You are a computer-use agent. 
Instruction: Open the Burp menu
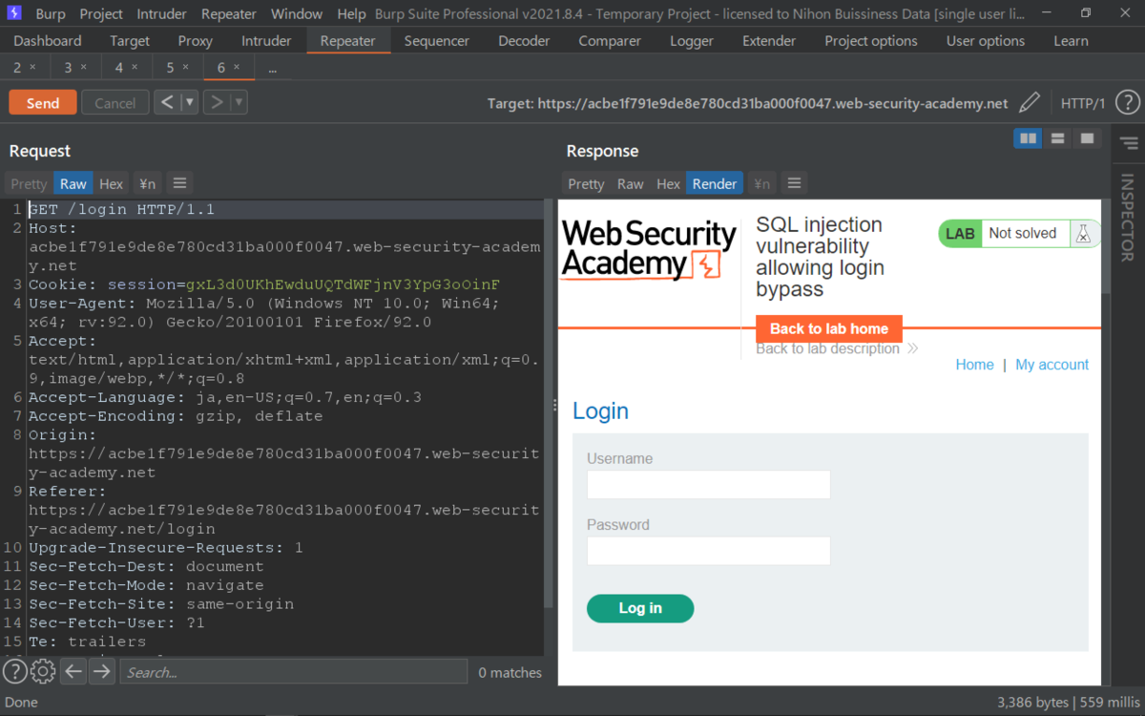pyautogui.click(x=51, y=14)
